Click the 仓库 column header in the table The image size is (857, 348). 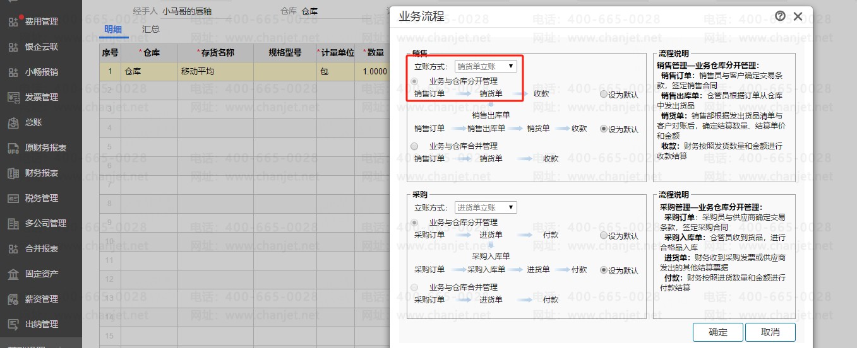point(149,53)
